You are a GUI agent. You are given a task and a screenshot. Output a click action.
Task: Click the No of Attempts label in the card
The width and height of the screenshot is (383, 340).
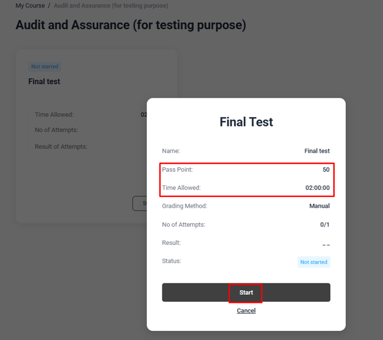point(56,130)
